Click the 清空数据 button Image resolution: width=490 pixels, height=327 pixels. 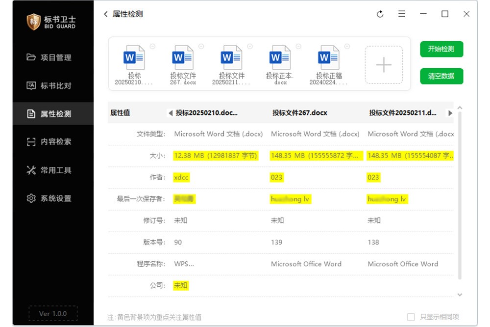tap(441, 76)
